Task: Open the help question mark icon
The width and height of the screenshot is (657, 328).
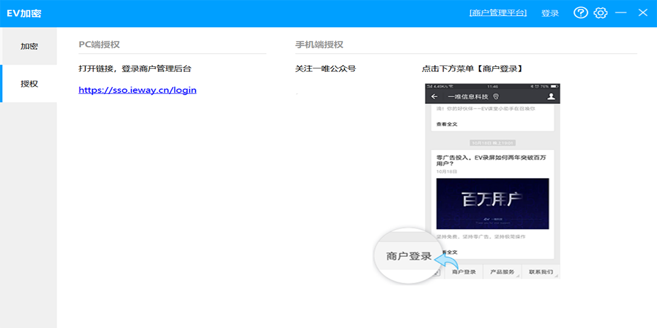Action: [580, 13]
